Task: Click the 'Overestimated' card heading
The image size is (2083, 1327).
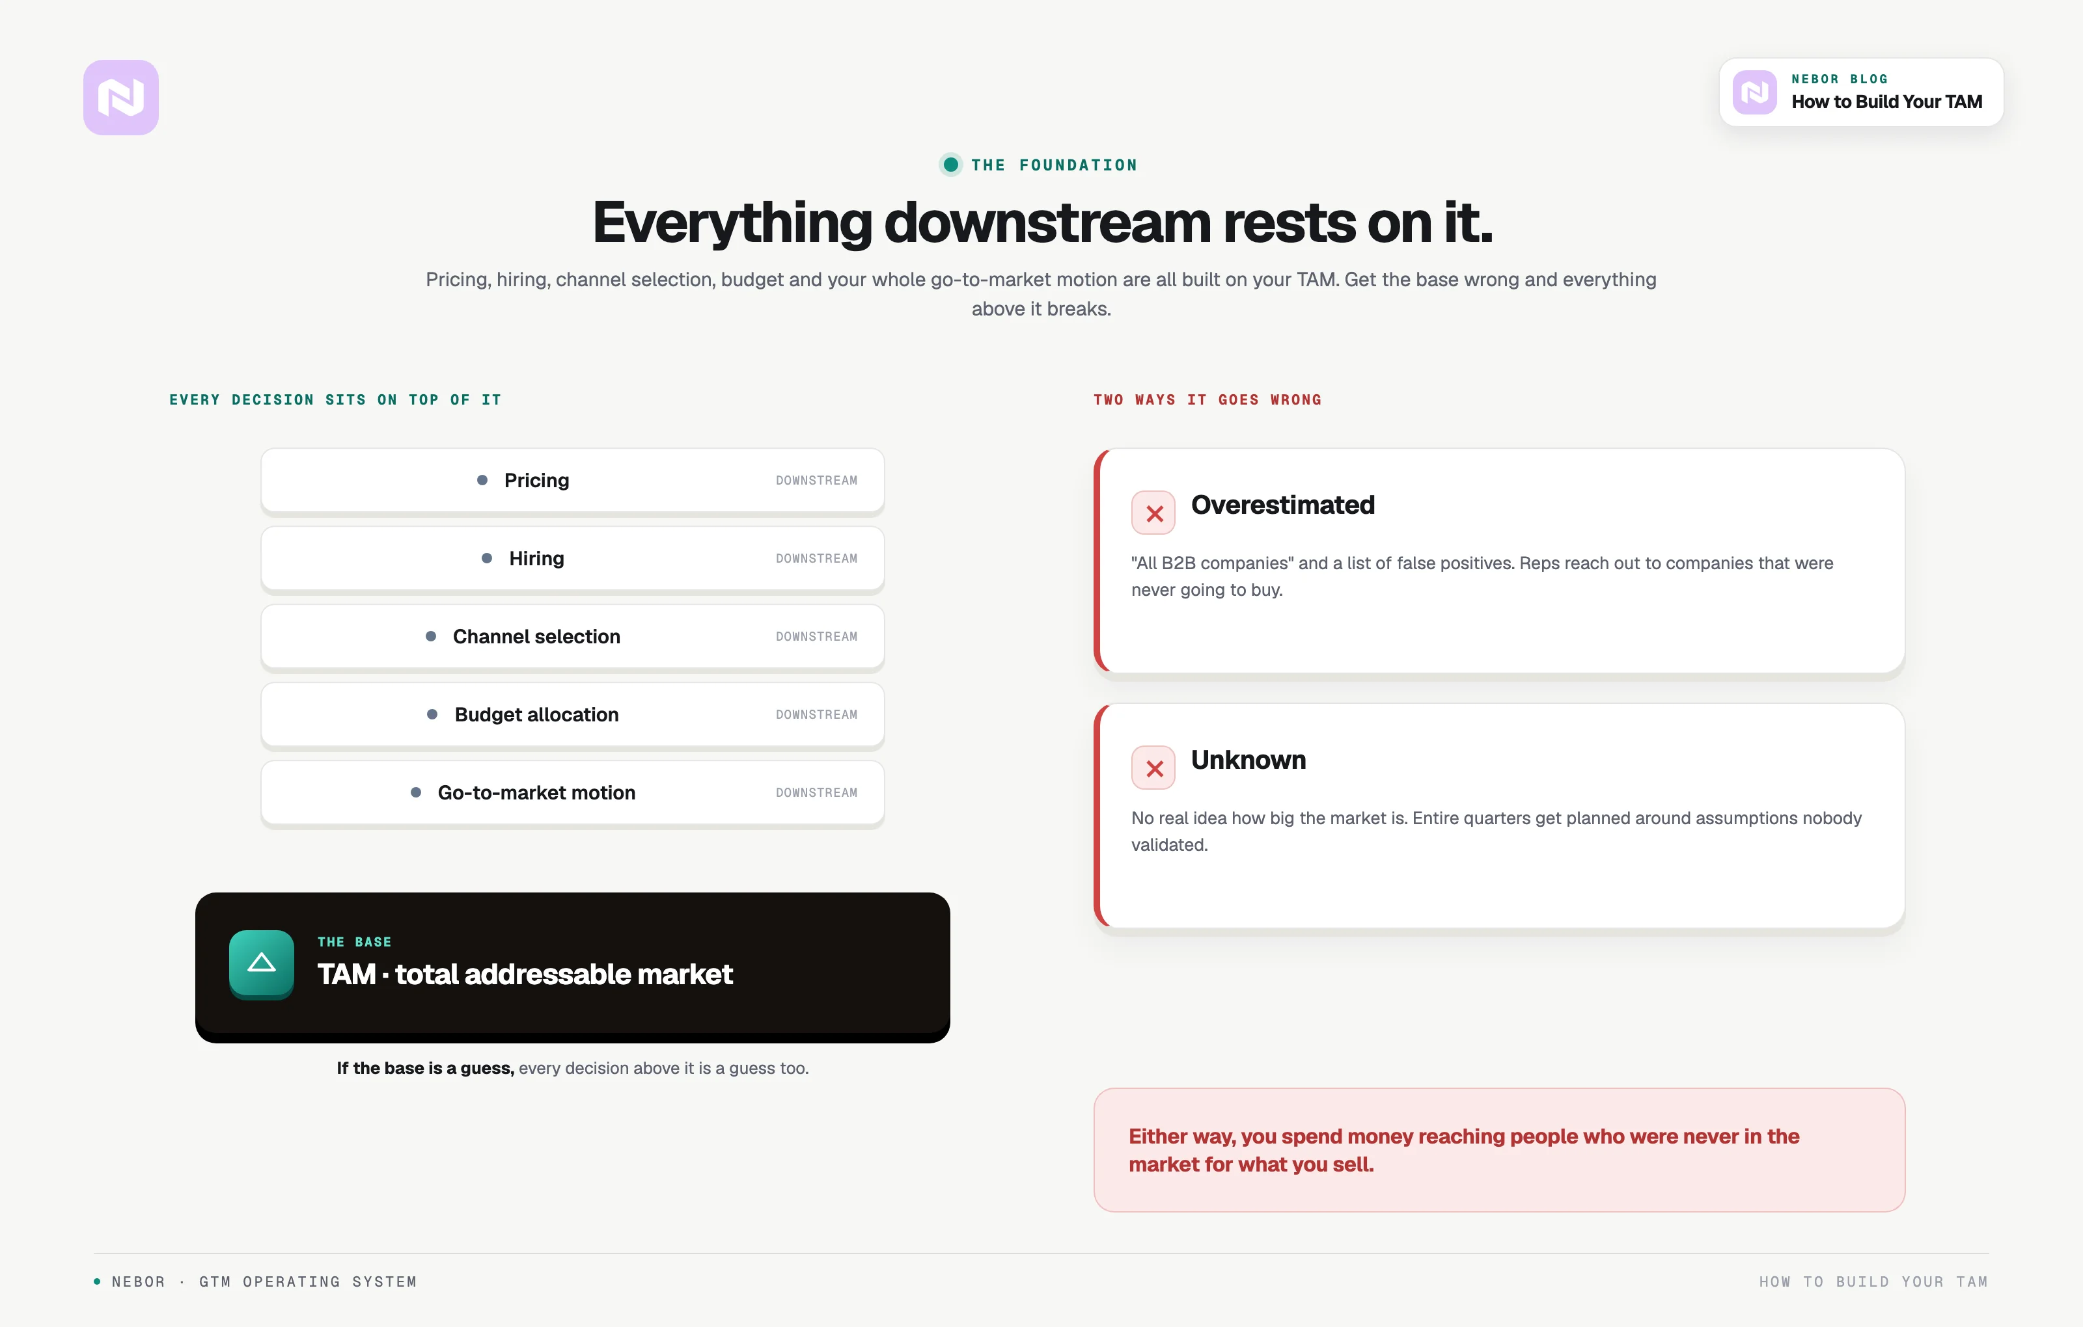Action: pos(1283,505)
